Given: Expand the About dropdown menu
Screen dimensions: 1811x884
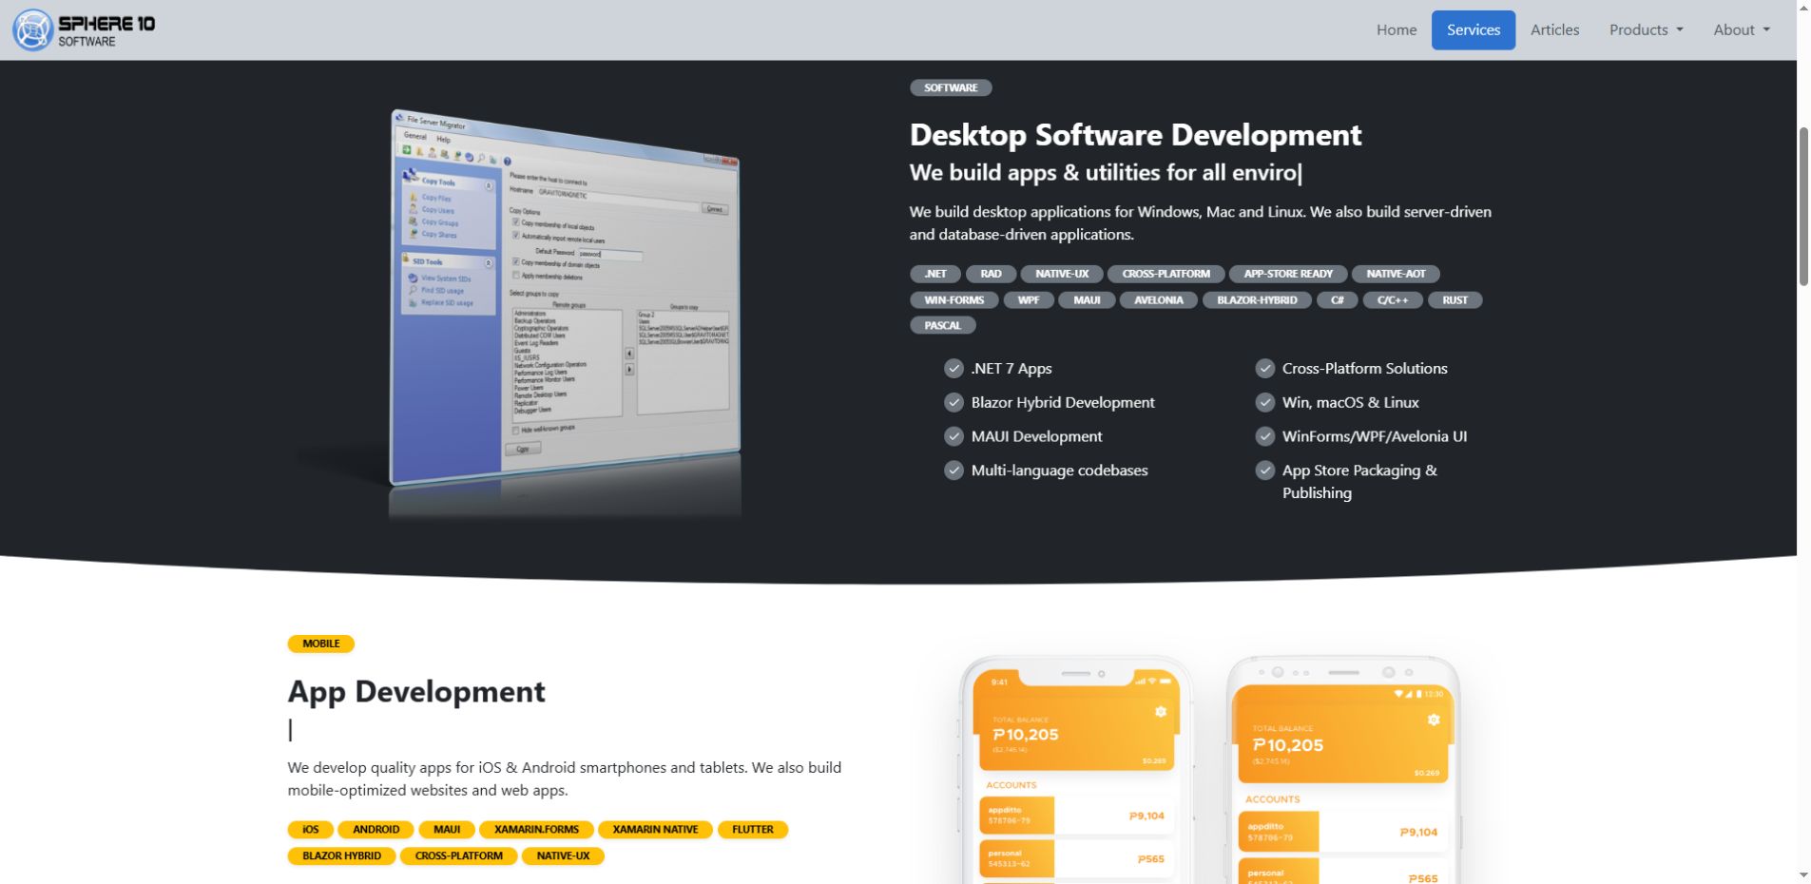Looking at the screenshot, I should tap(1742, 29).
